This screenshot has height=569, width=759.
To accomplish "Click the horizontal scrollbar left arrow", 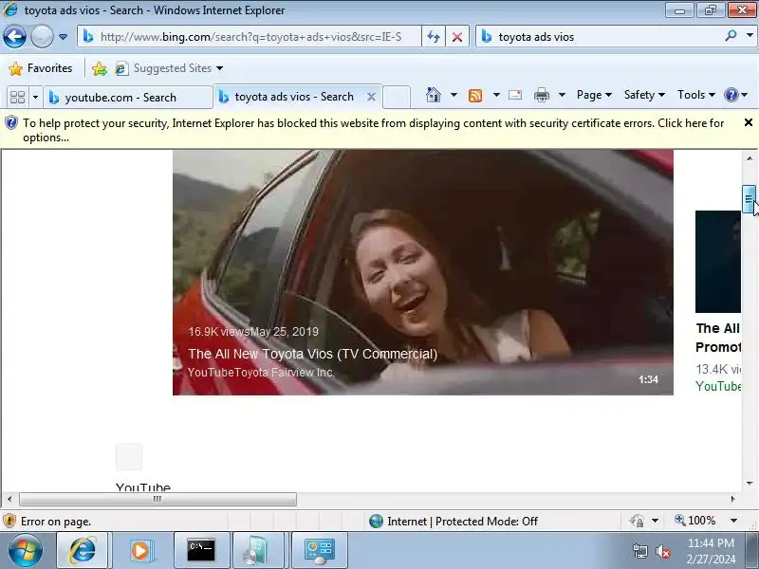I will click(9, 499).
